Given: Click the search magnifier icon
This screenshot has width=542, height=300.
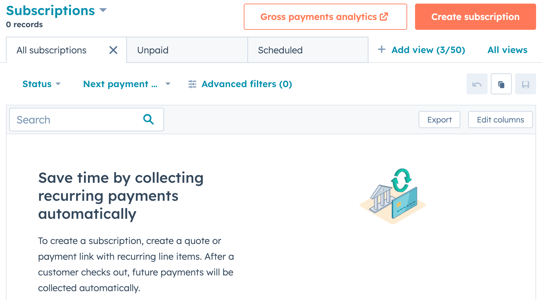Looking at the screenshot, I should point(149,120).
